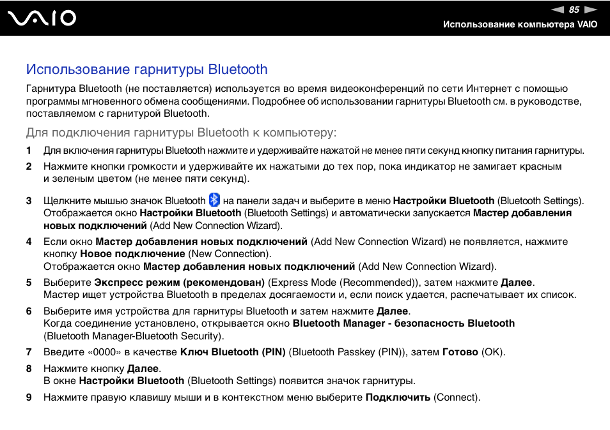Click the line starting "Нажмите кнопки громкости"

tap(302, 167)
